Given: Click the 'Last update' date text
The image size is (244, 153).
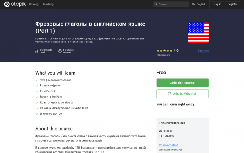Looking at the screenshot, I should tap(170, 150).
